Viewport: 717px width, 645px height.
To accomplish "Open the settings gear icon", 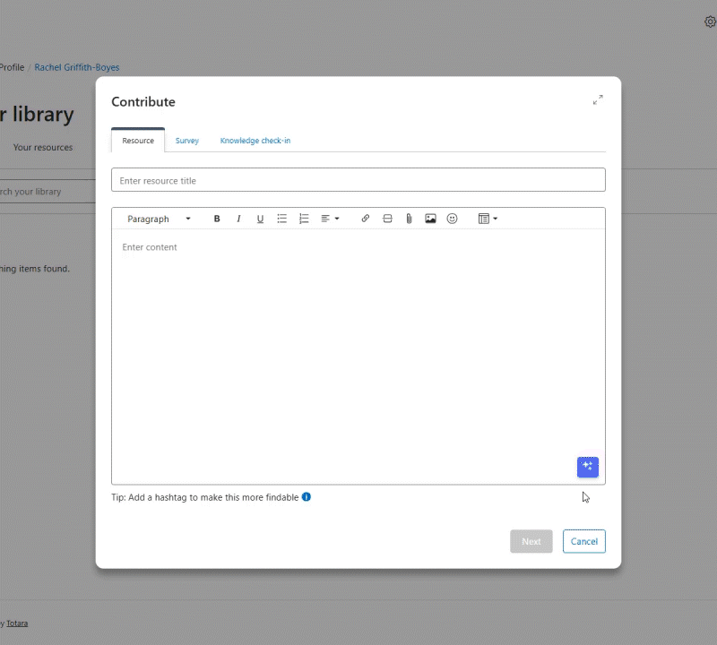I will (x=710, y=21).
